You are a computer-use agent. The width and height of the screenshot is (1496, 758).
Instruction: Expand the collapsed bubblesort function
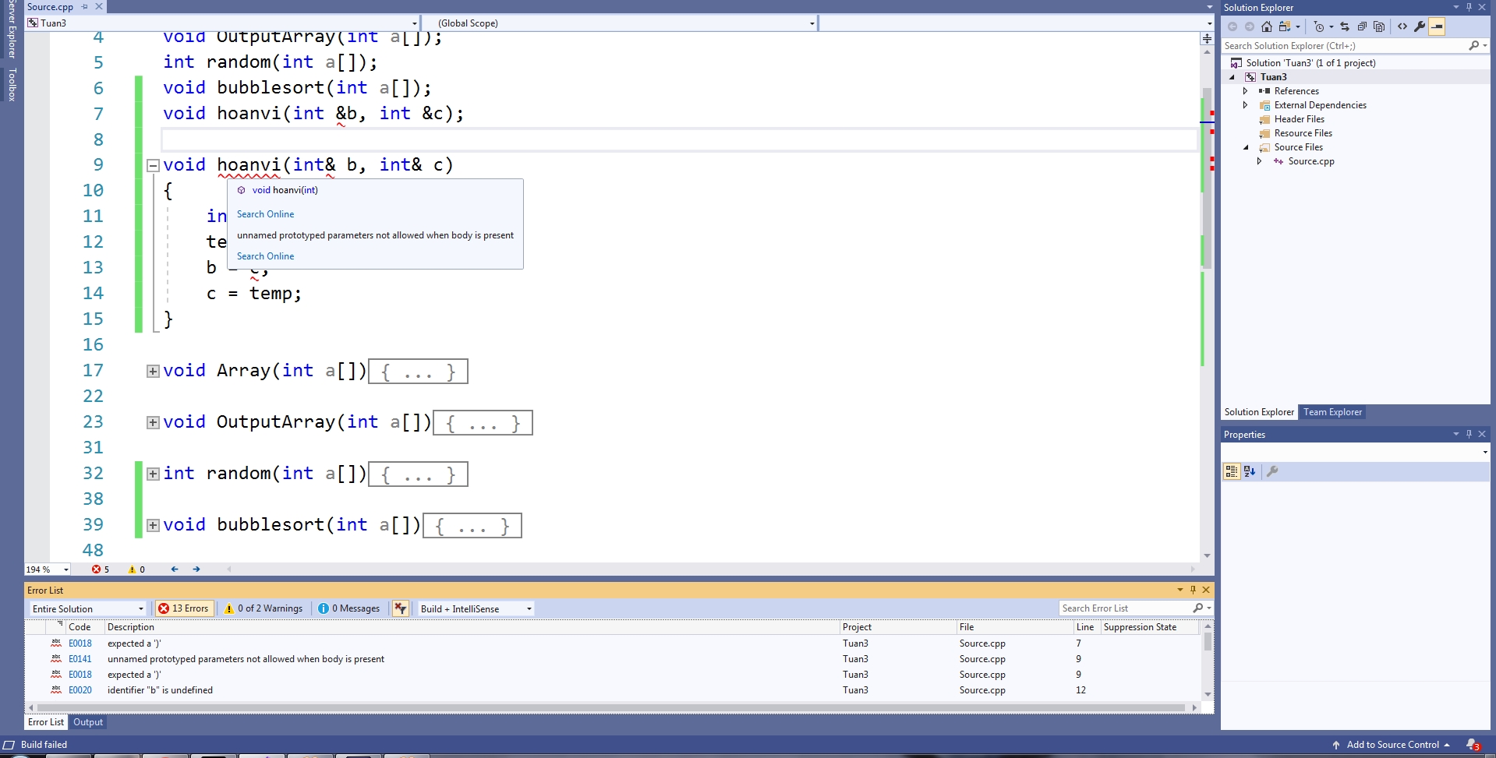point(153,525)
